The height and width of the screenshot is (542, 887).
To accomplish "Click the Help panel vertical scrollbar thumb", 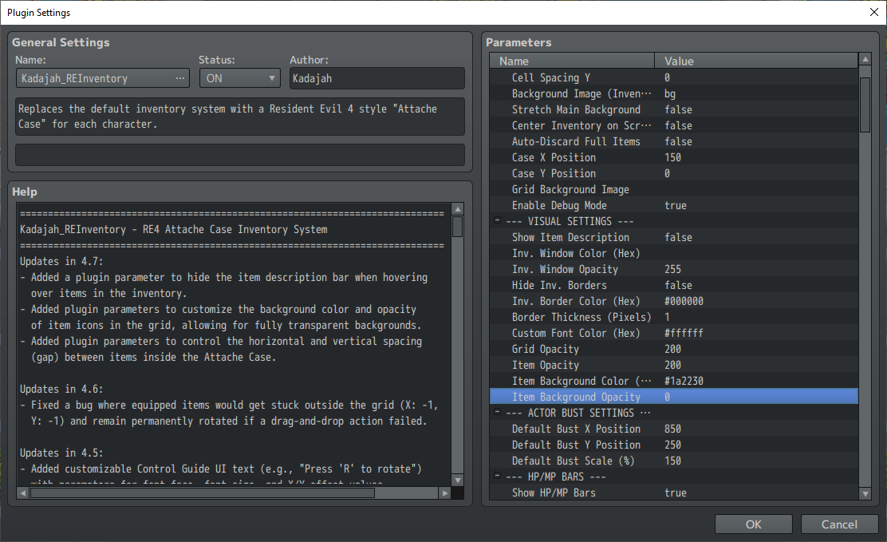I will pos(458,227).
